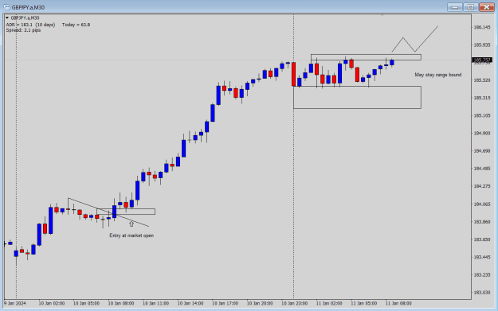Click the '11 Jan 02:00' time axis label

point(329,303)
